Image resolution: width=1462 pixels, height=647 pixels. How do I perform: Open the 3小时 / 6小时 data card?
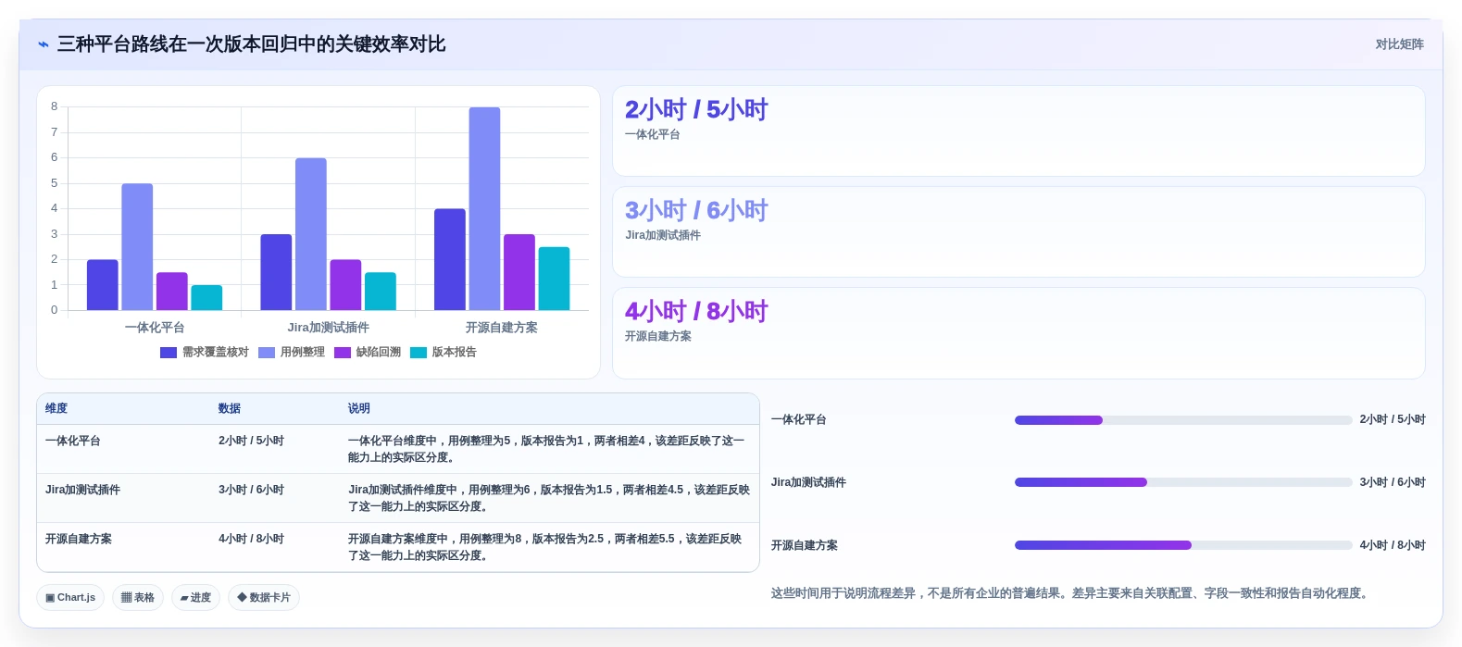click(1018, 232)
